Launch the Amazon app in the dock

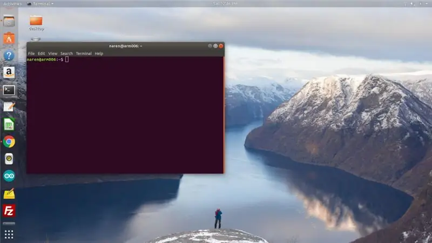[x=9, y=72]
